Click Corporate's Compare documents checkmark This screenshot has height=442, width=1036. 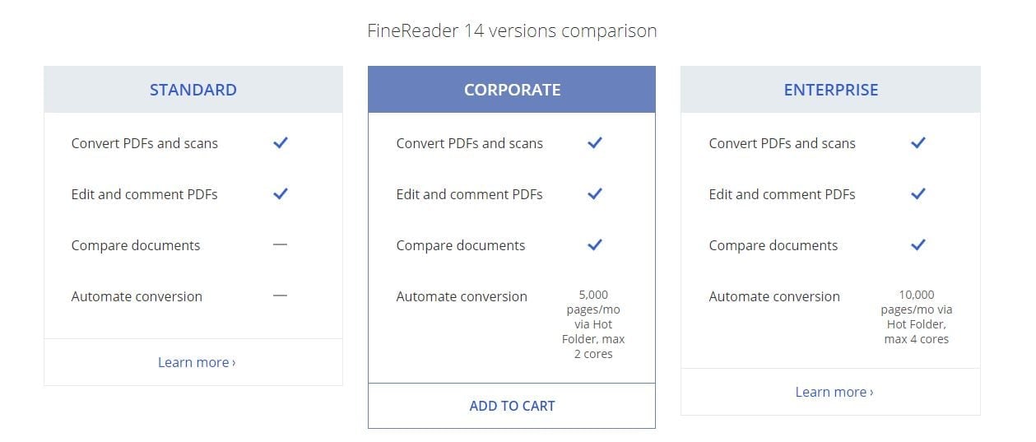(x=594, y=245)
